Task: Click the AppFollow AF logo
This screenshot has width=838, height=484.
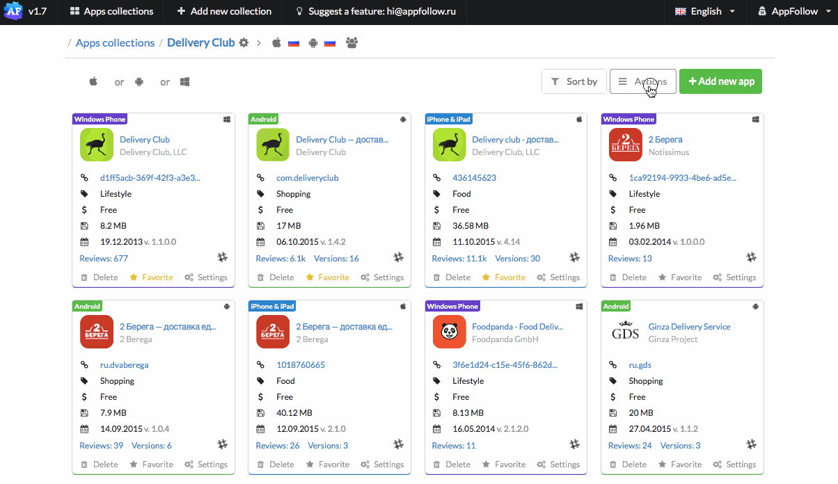Action: [13, 11]
